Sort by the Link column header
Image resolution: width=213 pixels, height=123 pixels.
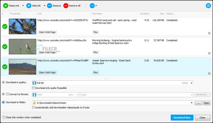click(39, 14)
